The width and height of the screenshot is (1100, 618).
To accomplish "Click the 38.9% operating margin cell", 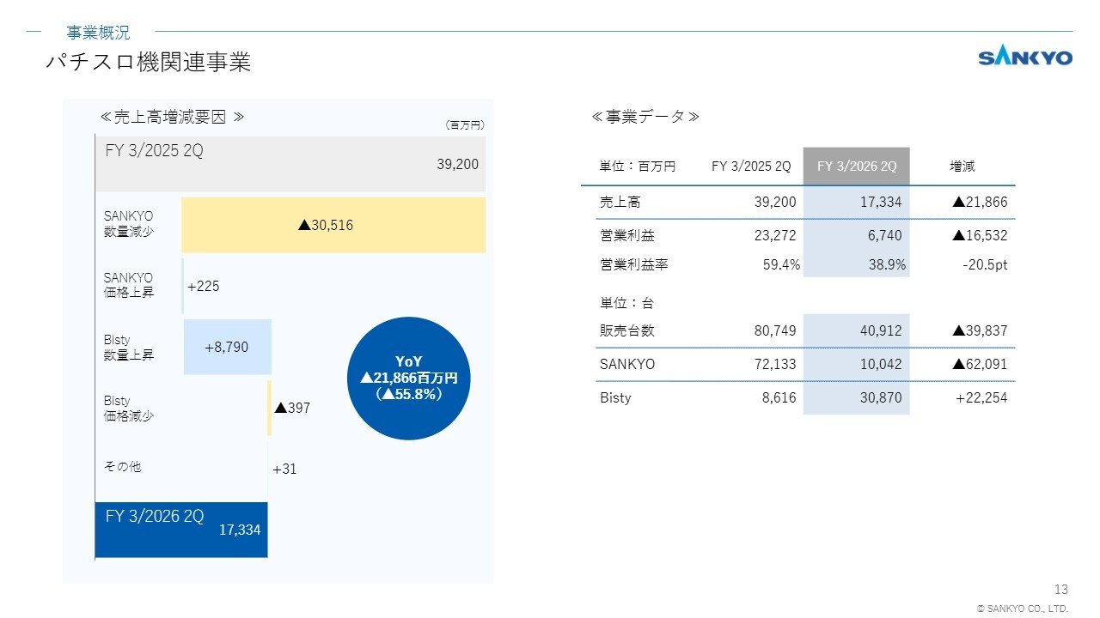I will (887, 265).
